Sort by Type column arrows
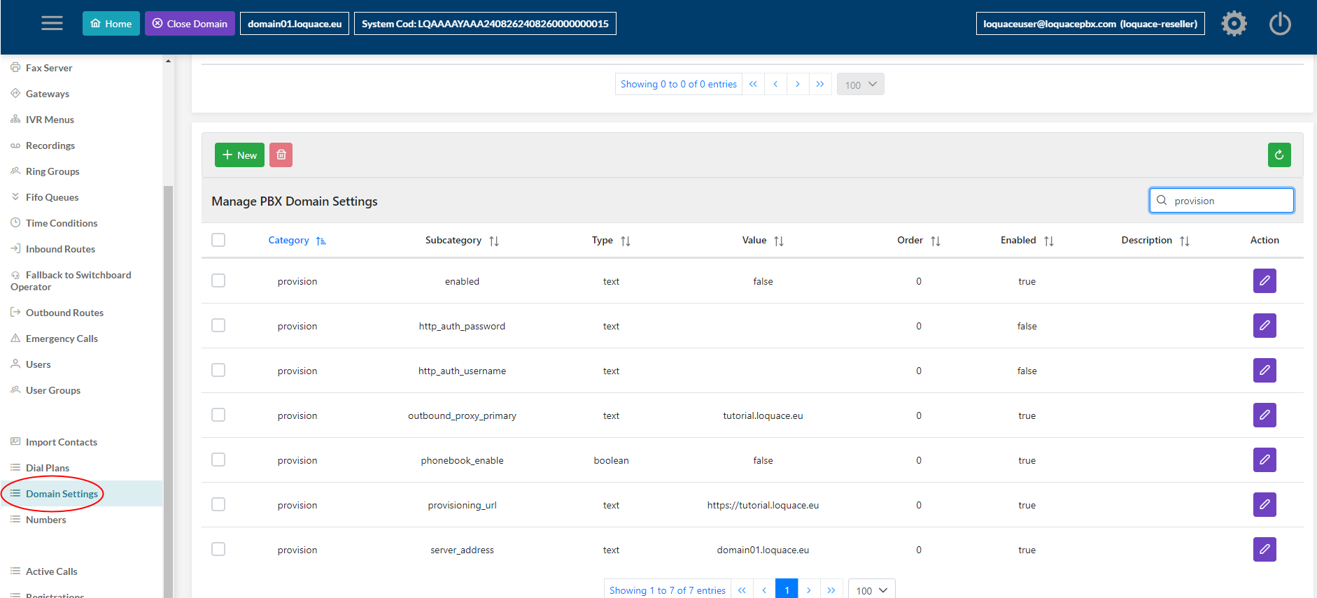Screen dimensions: 1317x598 626,241
